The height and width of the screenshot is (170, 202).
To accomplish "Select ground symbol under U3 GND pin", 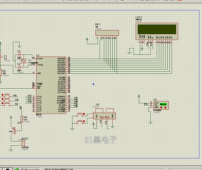I will pos(112,127).
